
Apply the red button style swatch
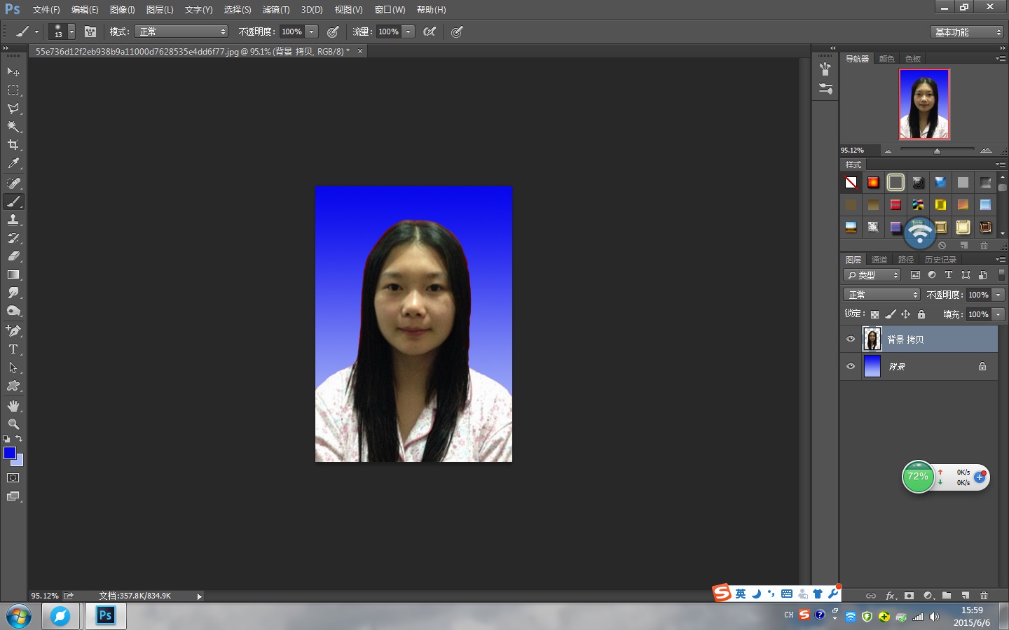tap(895, 204)
